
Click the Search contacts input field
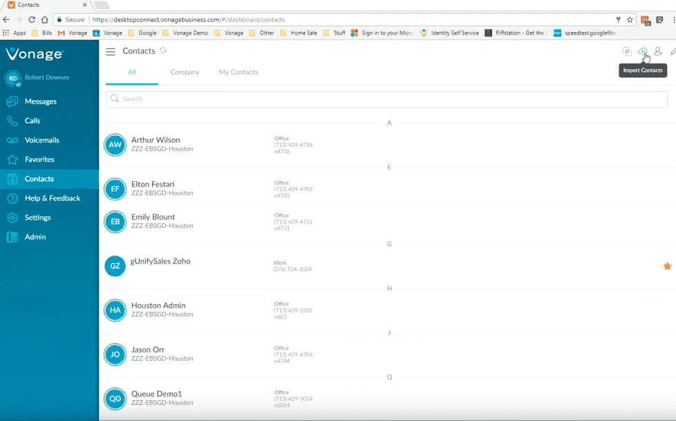[x=387, y=100]
